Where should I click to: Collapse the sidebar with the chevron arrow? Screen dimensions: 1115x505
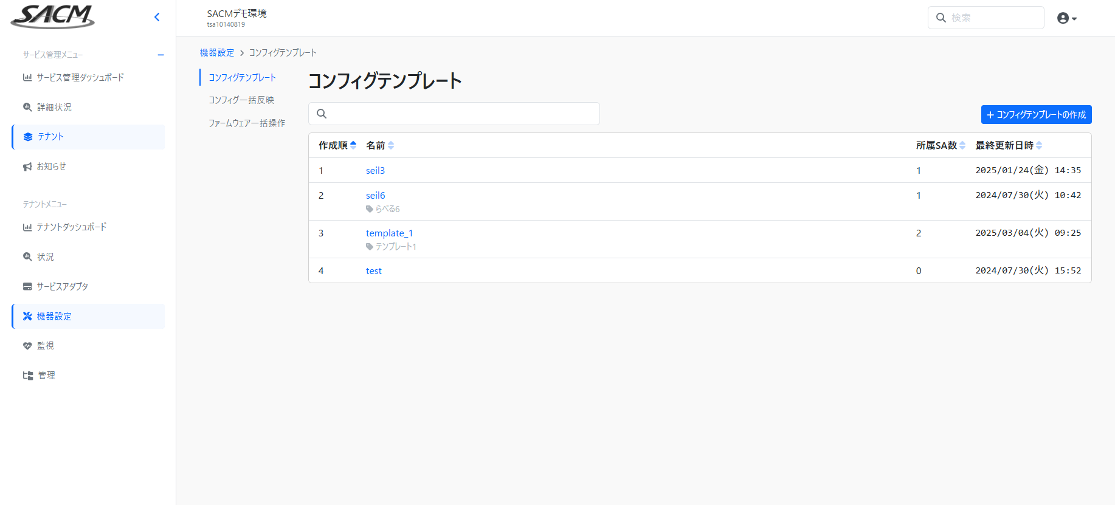coord(157,17)
